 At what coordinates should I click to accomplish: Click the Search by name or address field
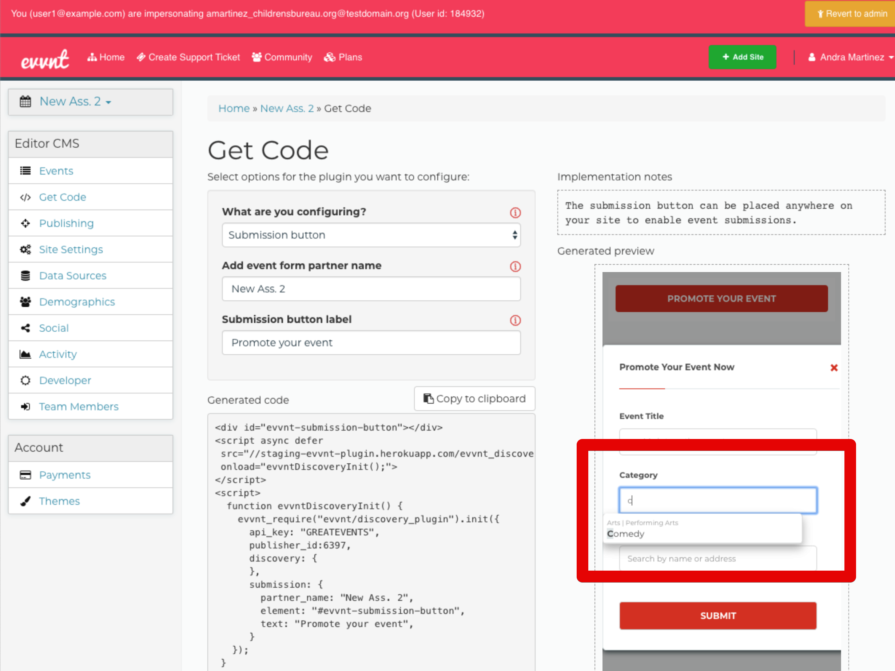tap(718, 559)
